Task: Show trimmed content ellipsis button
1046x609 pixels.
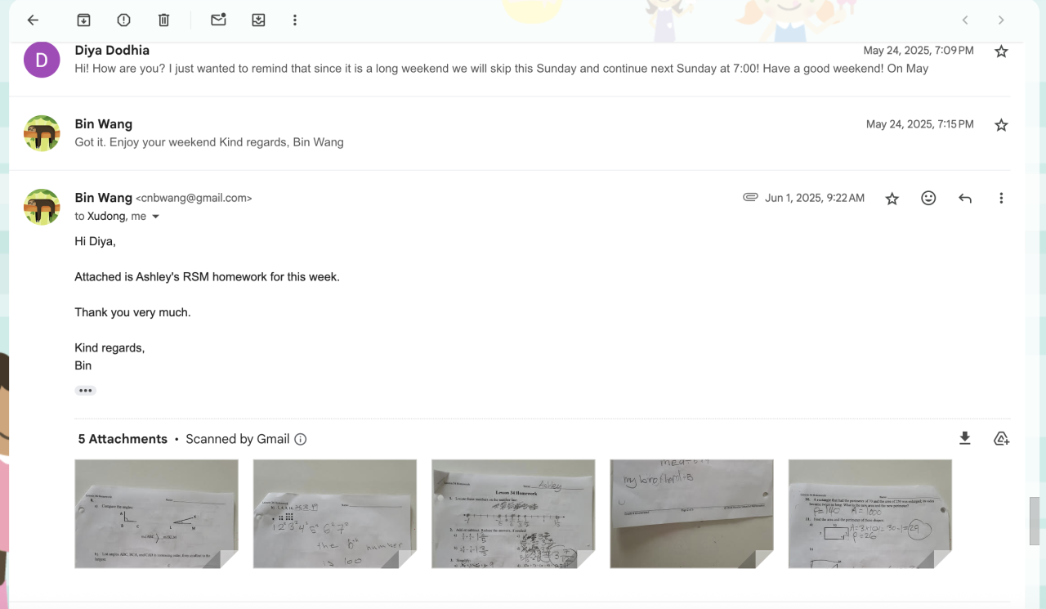Action: 85,391
